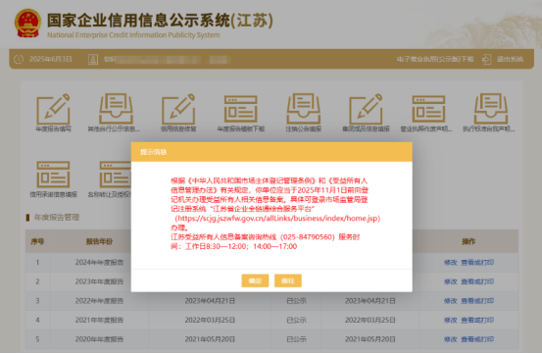
Task: Click the first 2023年04月21日 date cell
Action: [x=210, y=301]
